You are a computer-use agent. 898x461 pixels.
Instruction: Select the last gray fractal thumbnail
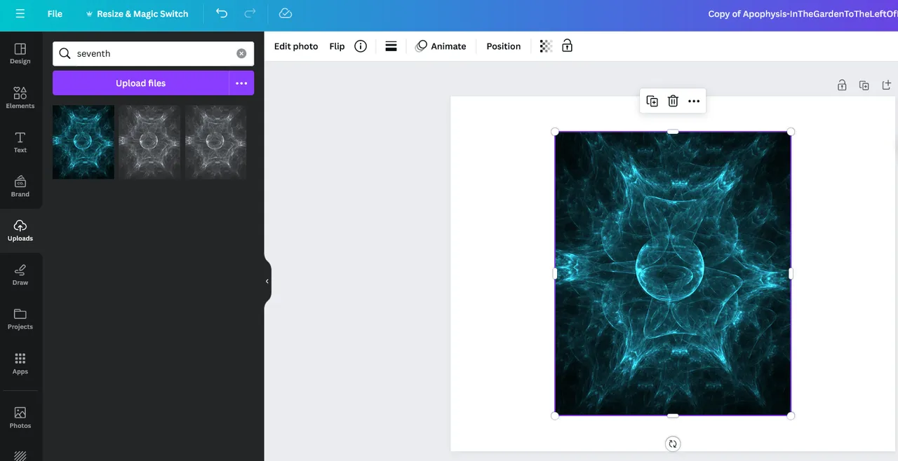tap(215, 142)
